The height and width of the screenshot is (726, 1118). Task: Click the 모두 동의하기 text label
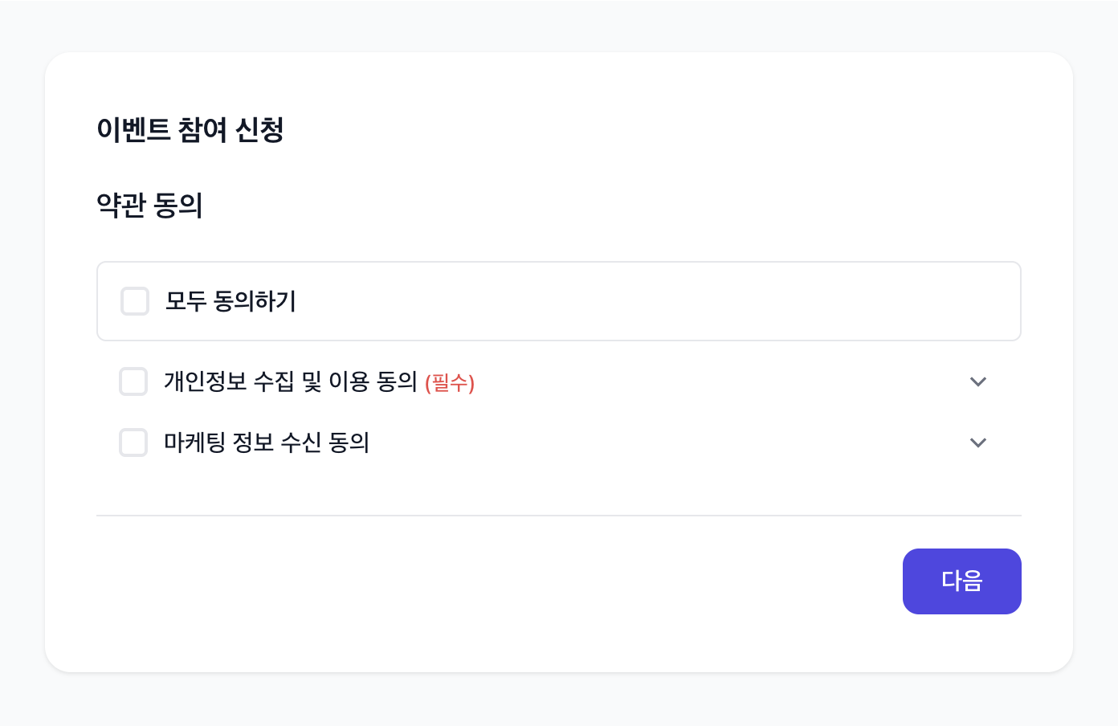[x=231, y=301]
